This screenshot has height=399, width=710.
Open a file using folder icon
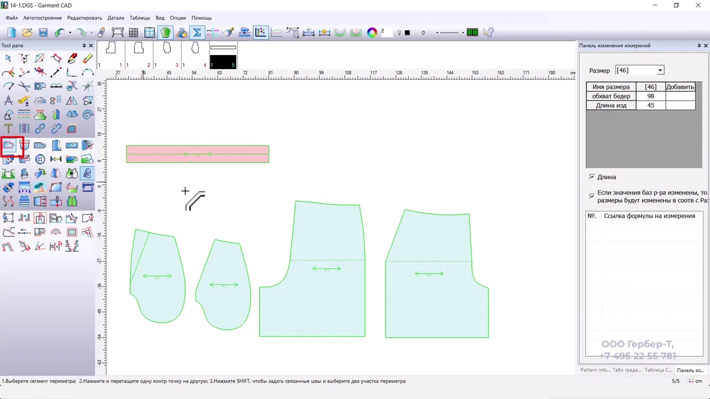[x=27, y=33]
